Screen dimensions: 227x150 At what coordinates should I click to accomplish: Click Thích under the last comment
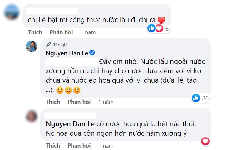coord(53,146)
